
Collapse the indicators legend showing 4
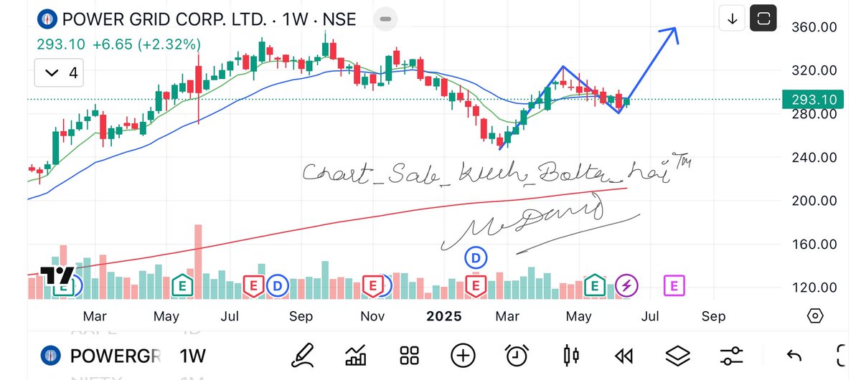pyautogui.click(x=60, y=72)
